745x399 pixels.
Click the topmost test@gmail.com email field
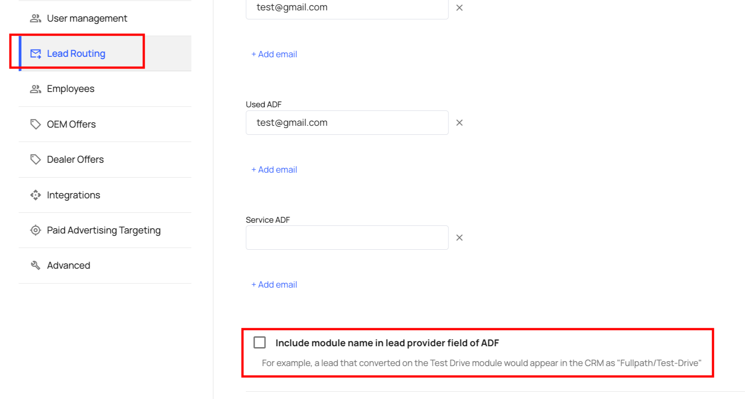(x=347, y=8)
